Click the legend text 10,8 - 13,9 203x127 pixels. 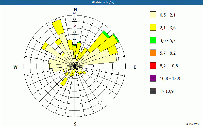pos(170,79)
